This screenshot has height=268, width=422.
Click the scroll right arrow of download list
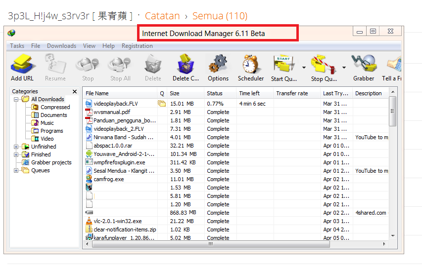(384, 244)
